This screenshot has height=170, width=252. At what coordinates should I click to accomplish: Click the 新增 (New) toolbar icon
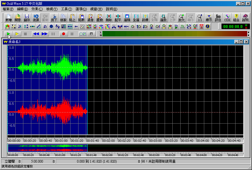coord(9,18)
